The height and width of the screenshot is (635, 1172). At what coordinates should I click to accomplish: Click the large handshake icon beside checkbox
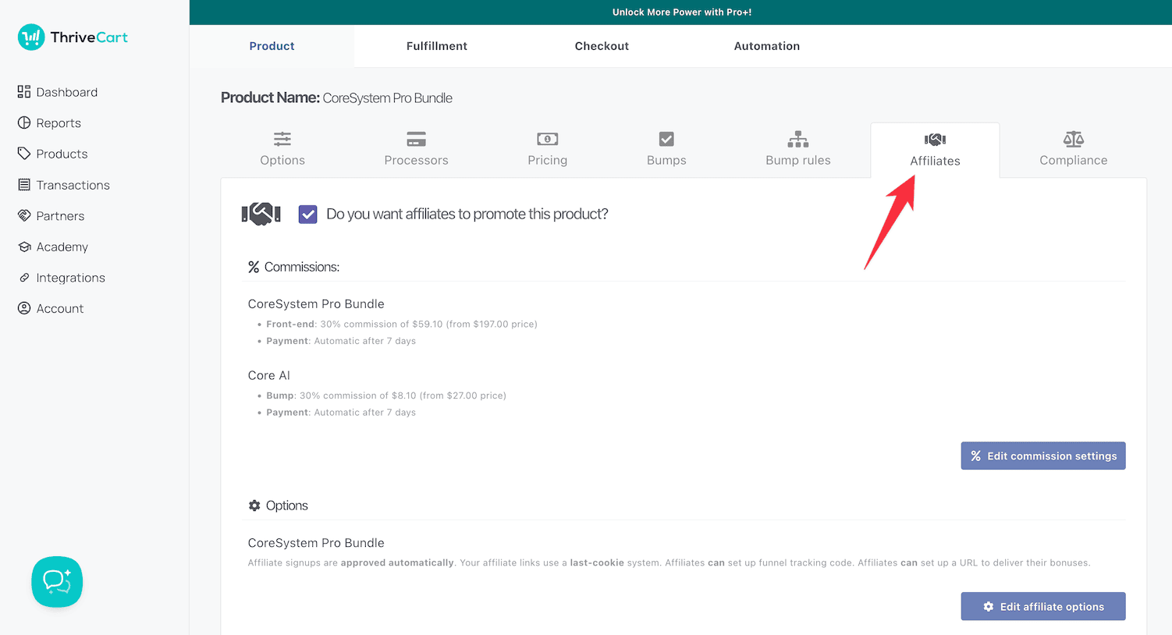coord(261,214)
